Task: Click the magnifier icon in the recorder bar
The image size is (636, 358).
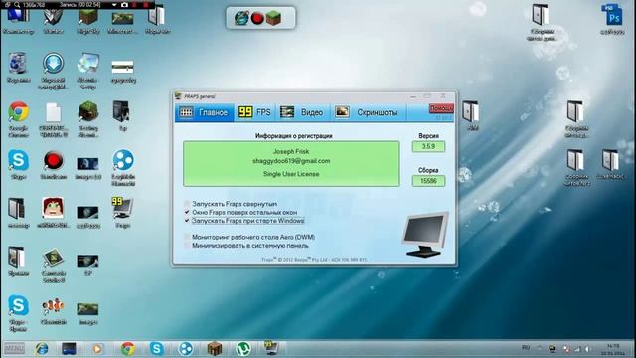Action: (x=17, y=5)
